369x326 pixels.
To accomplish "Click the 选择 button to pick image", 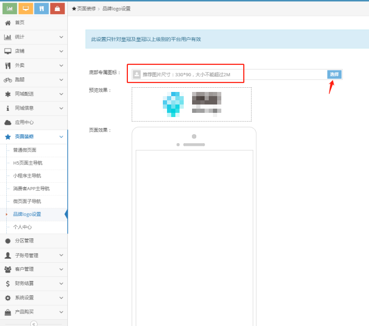I will [x=334, y=75].
